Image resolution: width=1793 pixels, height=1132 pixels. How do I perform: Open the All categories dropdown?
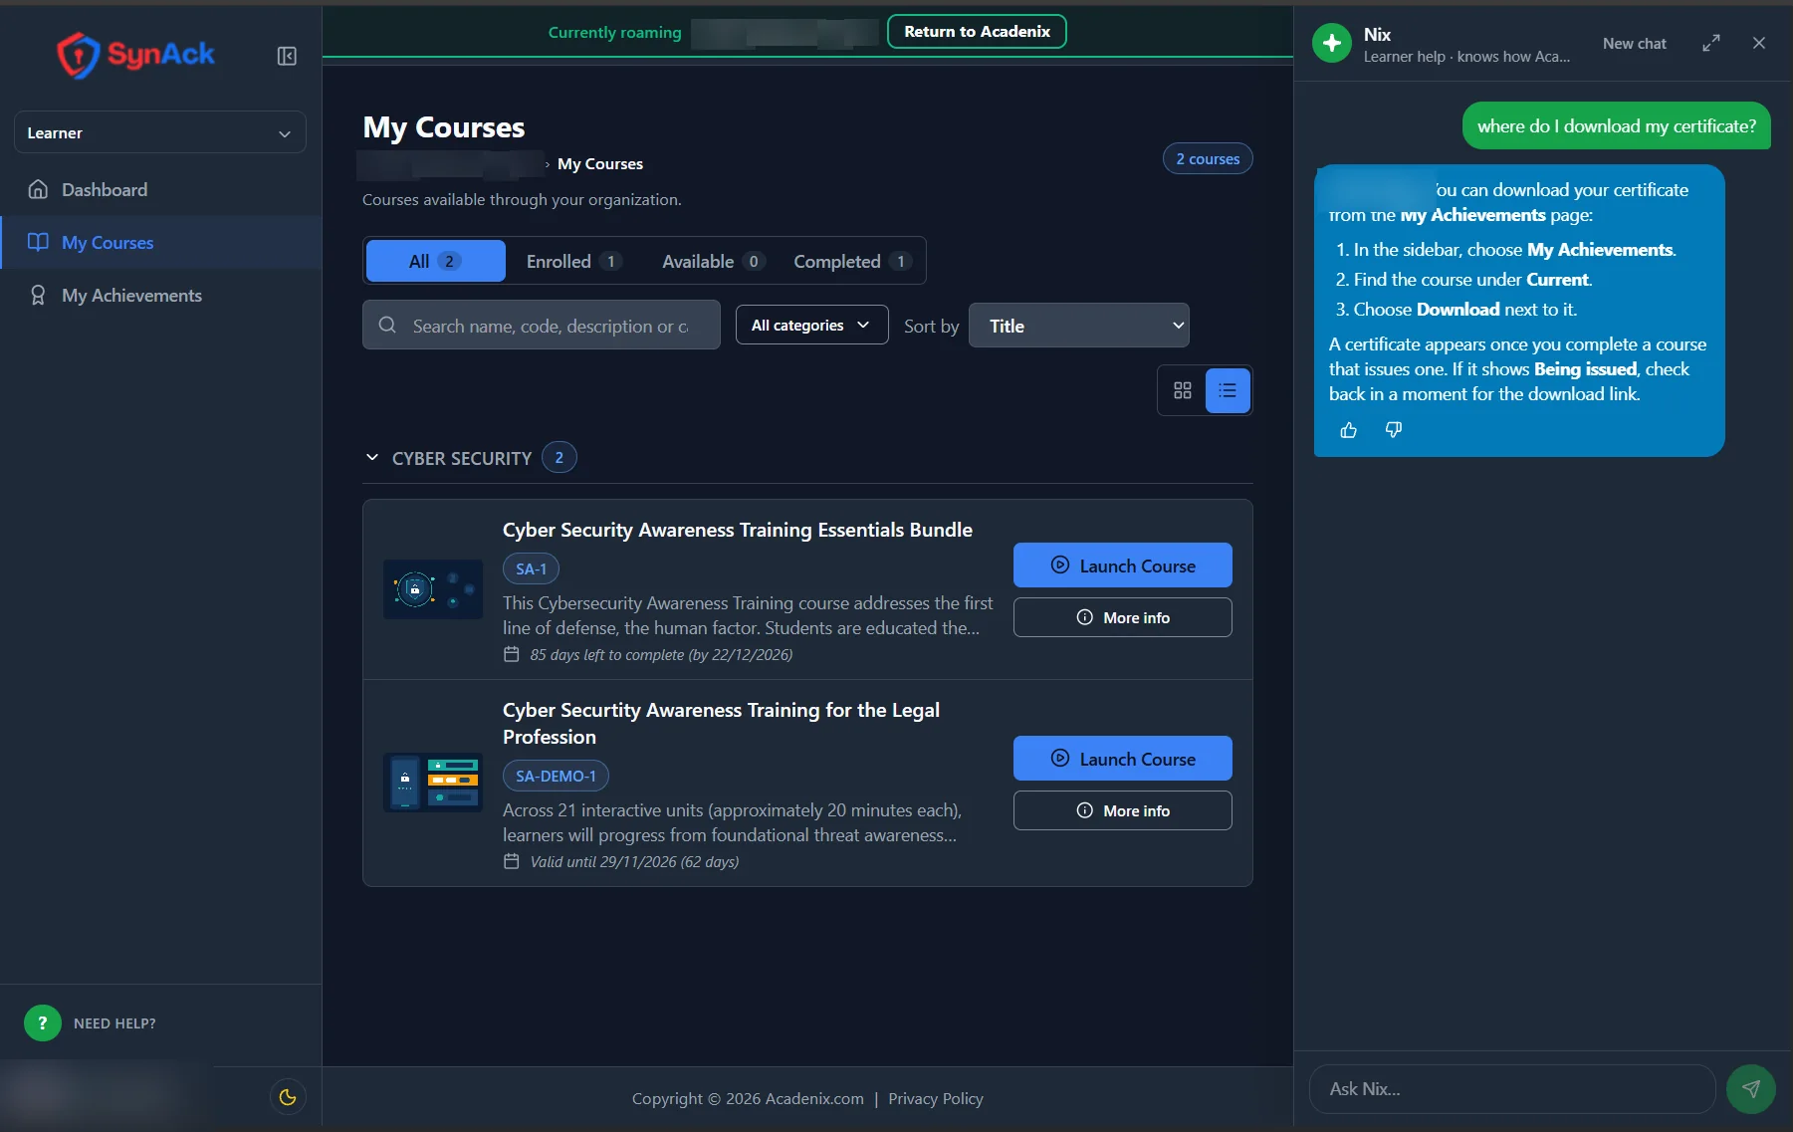(811, 325)
